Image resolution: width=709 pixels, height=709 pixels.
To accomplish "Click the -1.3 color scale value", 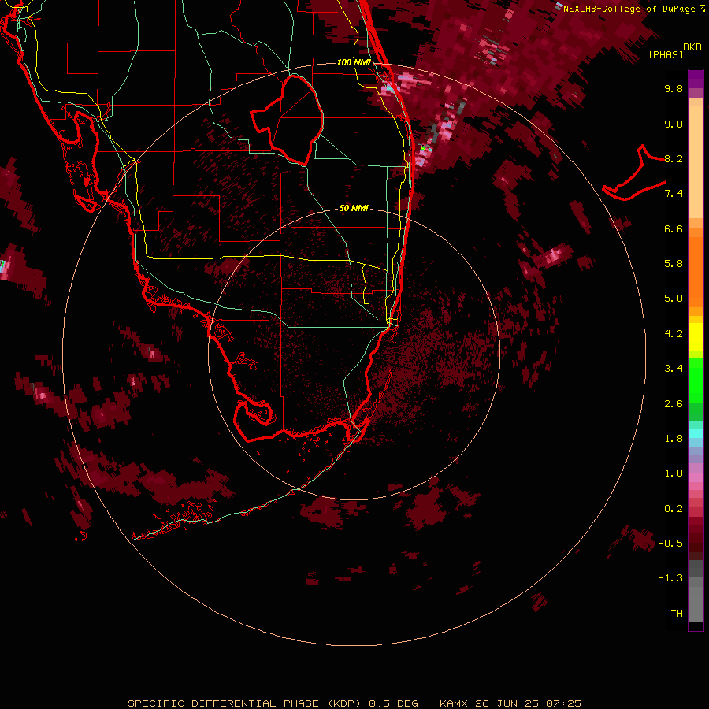I will (x=670, y=578).
